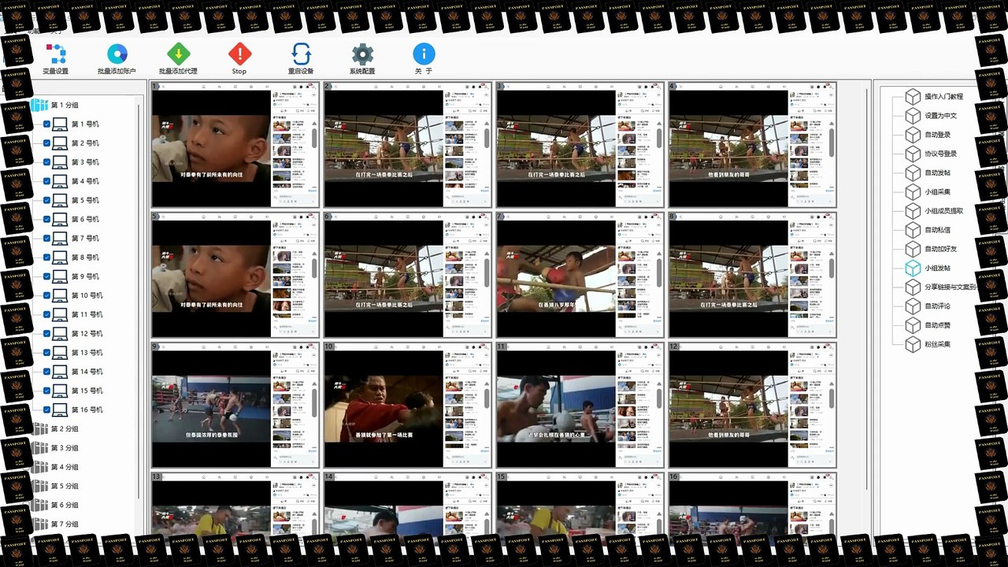The width and height of the screenshot is (1008, 567).
Task: Uncheck the 第 13 号机 checkbox
Action: click(x=47, y=353)
